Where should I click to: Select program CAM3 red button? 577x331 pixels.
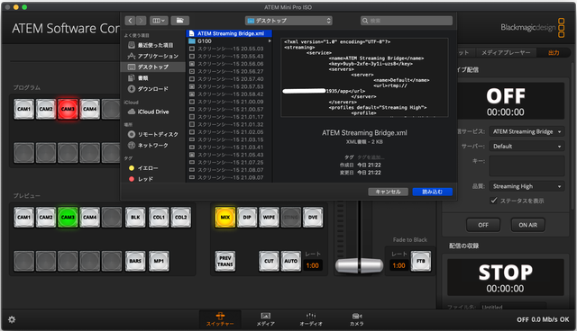(68, 109)
